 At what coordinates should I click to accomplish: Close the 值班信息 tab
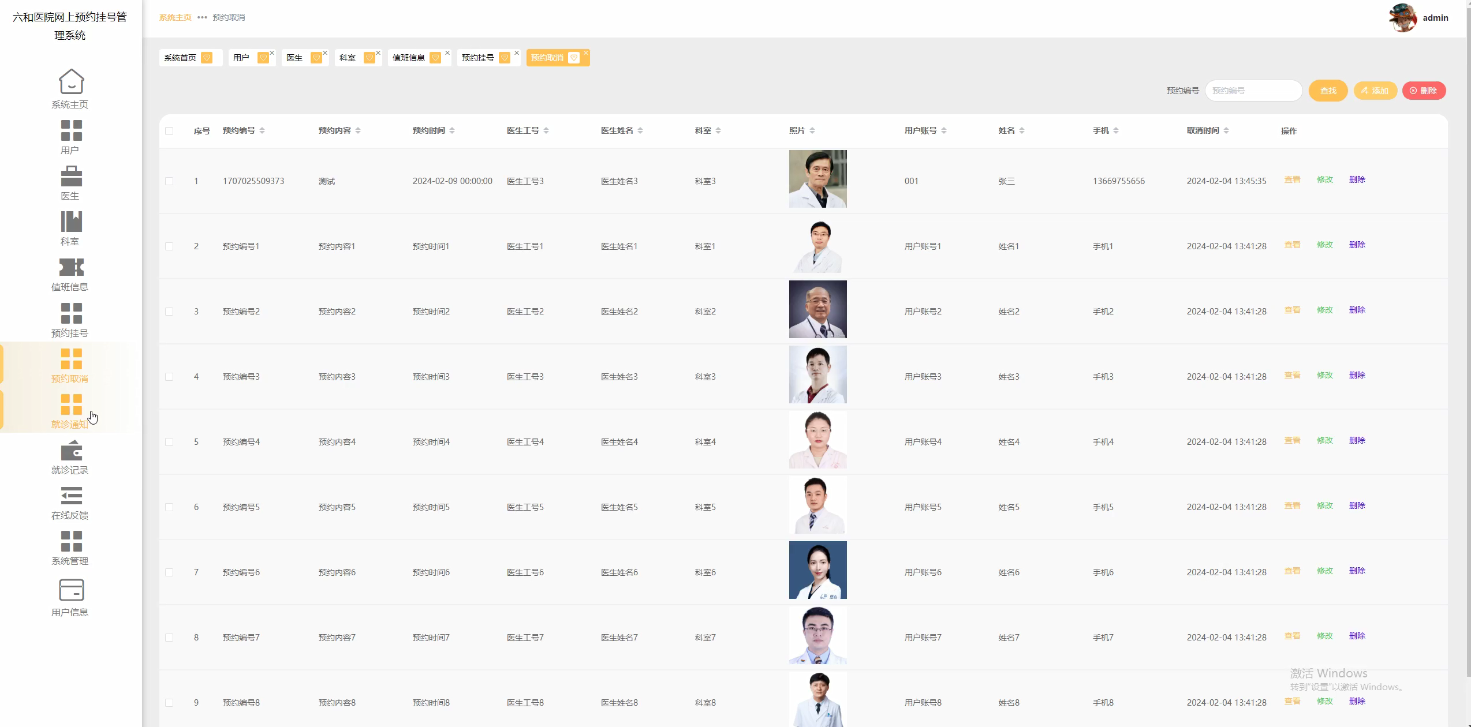447,53
